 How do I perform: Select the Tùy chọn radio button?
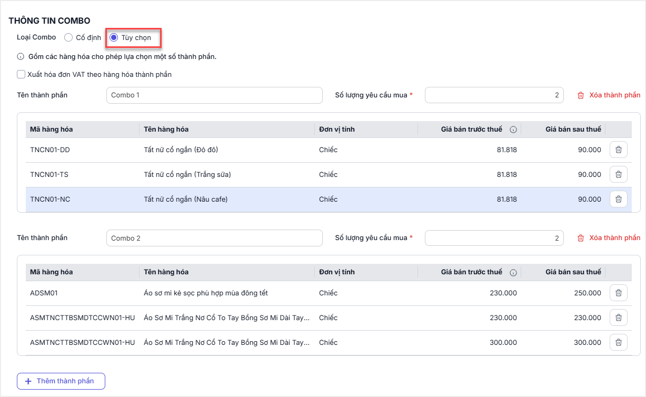(x=114, y=37)
